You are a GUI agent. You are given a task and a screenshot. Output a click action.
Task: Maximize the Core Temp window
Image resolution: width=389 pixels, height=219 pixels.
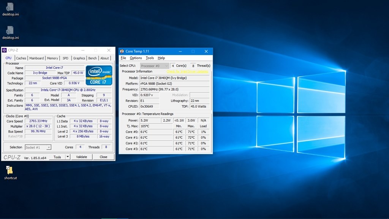(193, 51)
